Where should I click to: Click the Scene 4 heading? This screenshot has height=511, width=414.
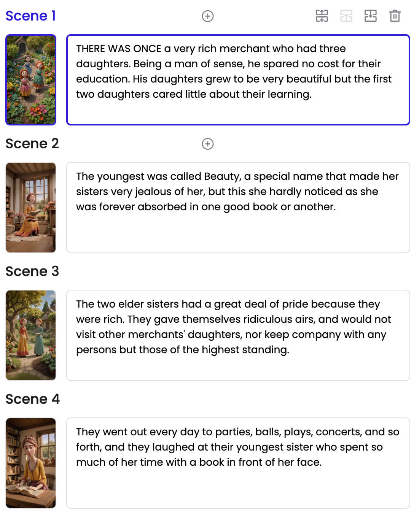click(33, 399)
